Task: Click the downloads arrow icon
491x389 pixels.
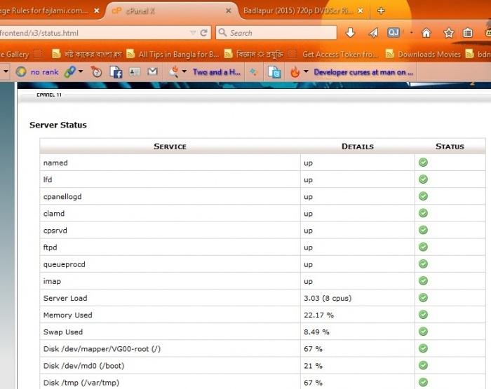Action: coord(351,32)
